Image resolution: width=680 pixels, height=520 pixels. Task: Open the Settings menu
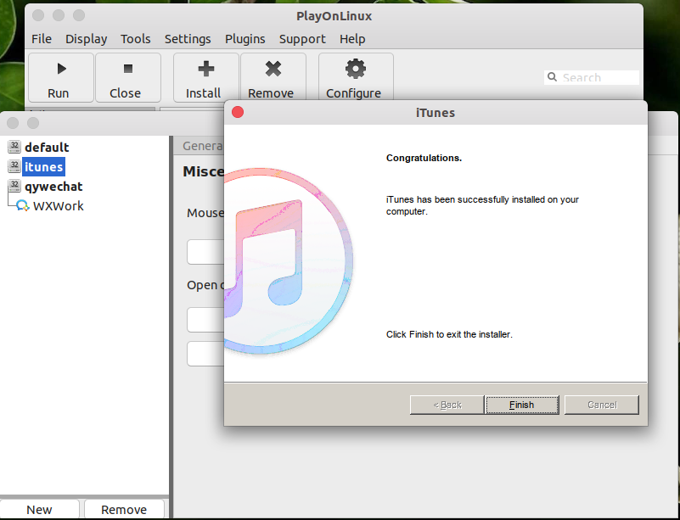tap(188, 39)
